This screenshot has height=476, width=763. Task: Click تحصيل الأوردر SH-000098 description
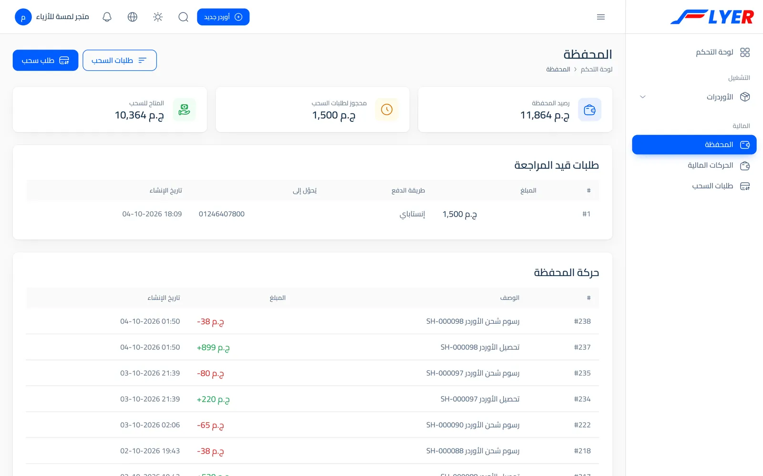480,347
